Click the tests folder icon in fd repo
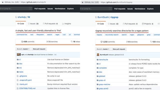The image size is (160, 90). [18, 72]
